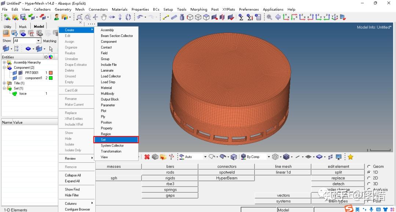
Task: Click the save model disk icon
Action: (23, 17)
